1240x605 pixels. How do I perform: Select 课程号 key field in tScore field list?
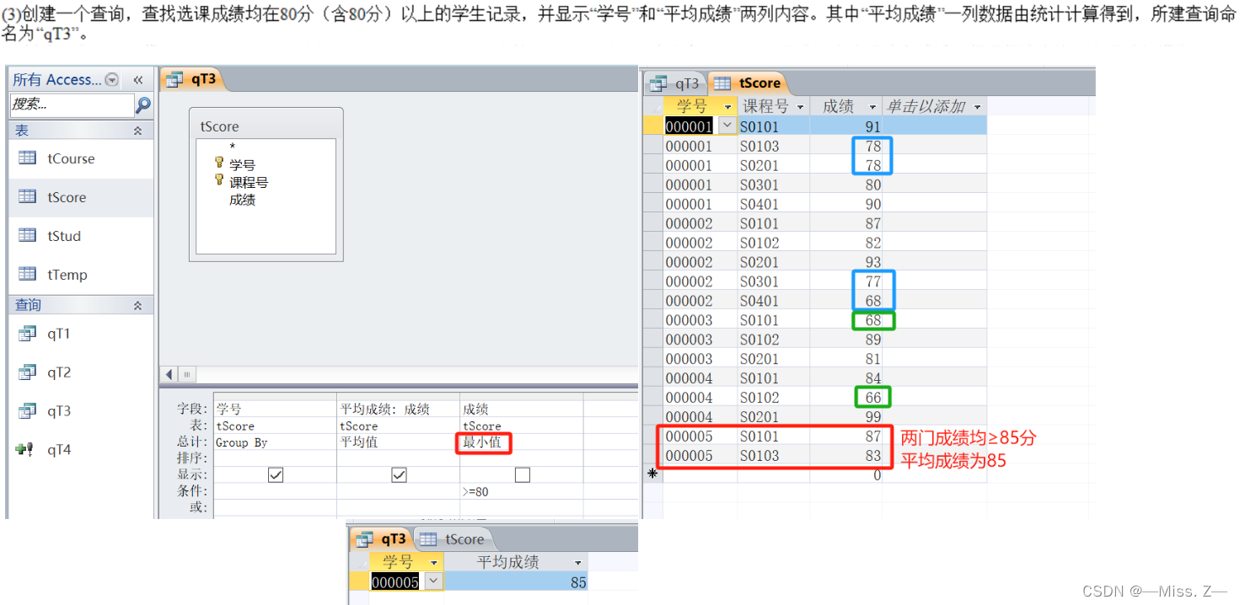(249, 182)
